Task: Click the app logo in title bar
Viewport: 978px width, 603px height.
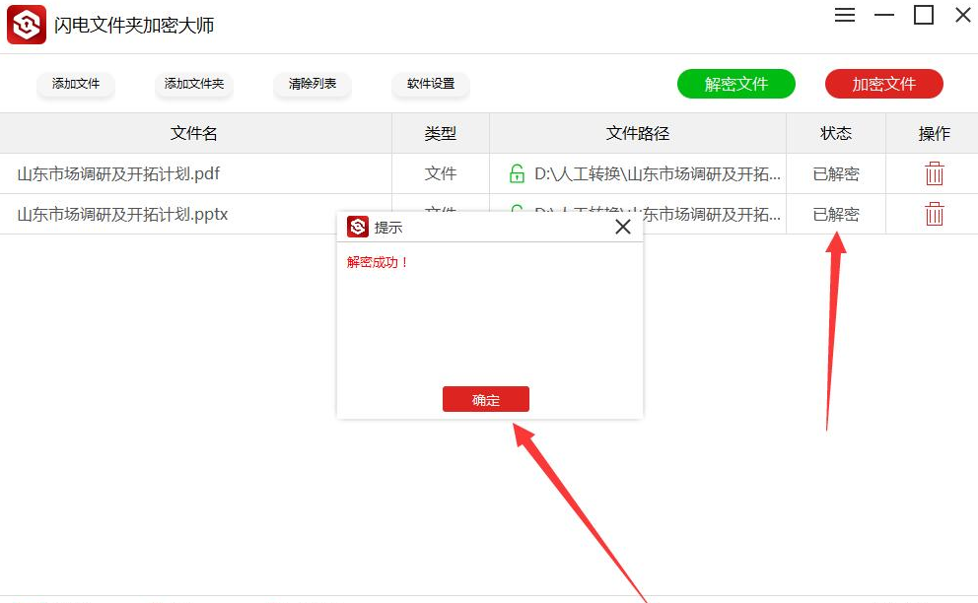Action: point(27,25)
